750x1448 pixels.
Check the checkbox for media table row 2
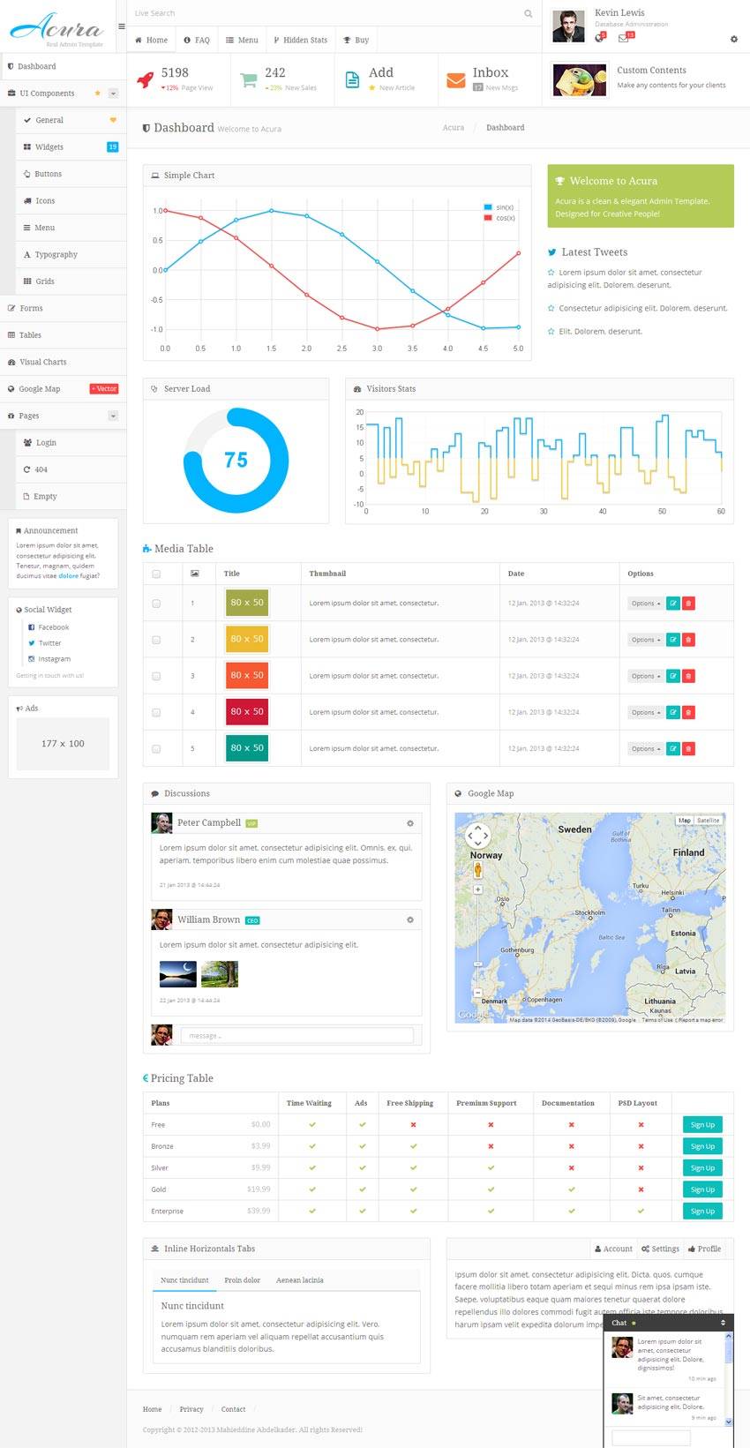[x=156, y=640]
